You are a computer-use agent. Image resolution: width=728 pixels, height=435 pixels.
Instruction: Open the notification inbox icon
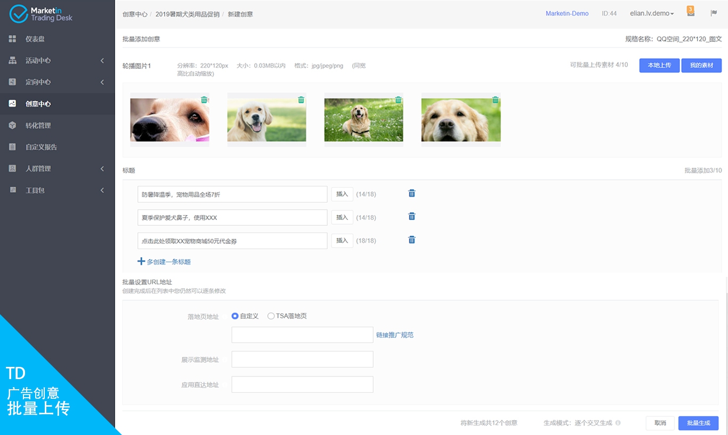[691, 13]
